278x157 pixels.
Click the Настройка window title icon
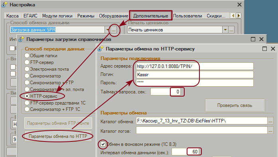tap(5, 5)
